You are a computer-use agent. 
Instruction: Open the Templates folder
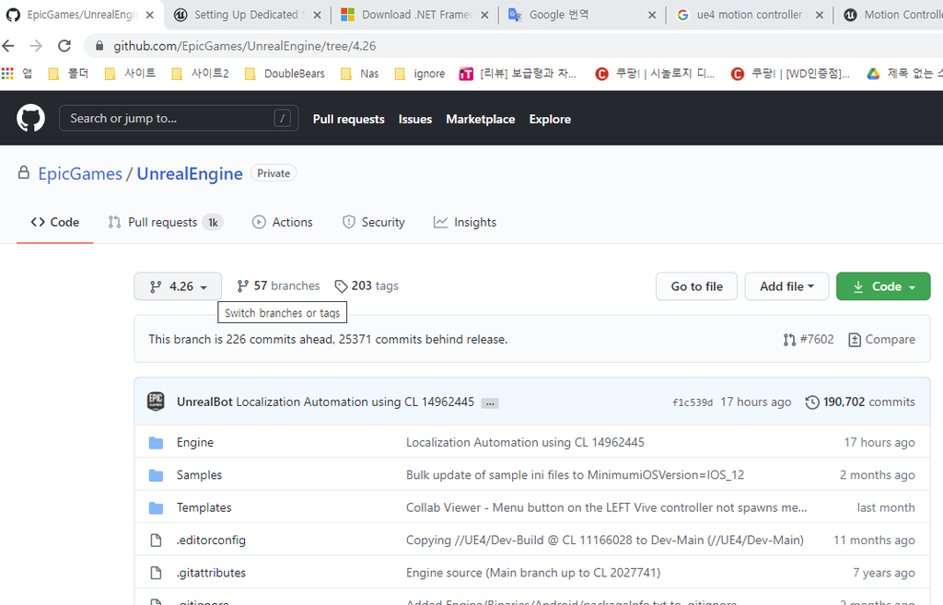pos(204,507)
